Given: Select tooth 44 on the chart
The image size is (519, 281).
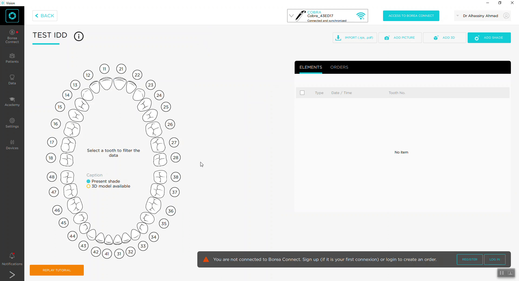Looking at the screenshot, I should pyautogui.click(x=72, y=236).
